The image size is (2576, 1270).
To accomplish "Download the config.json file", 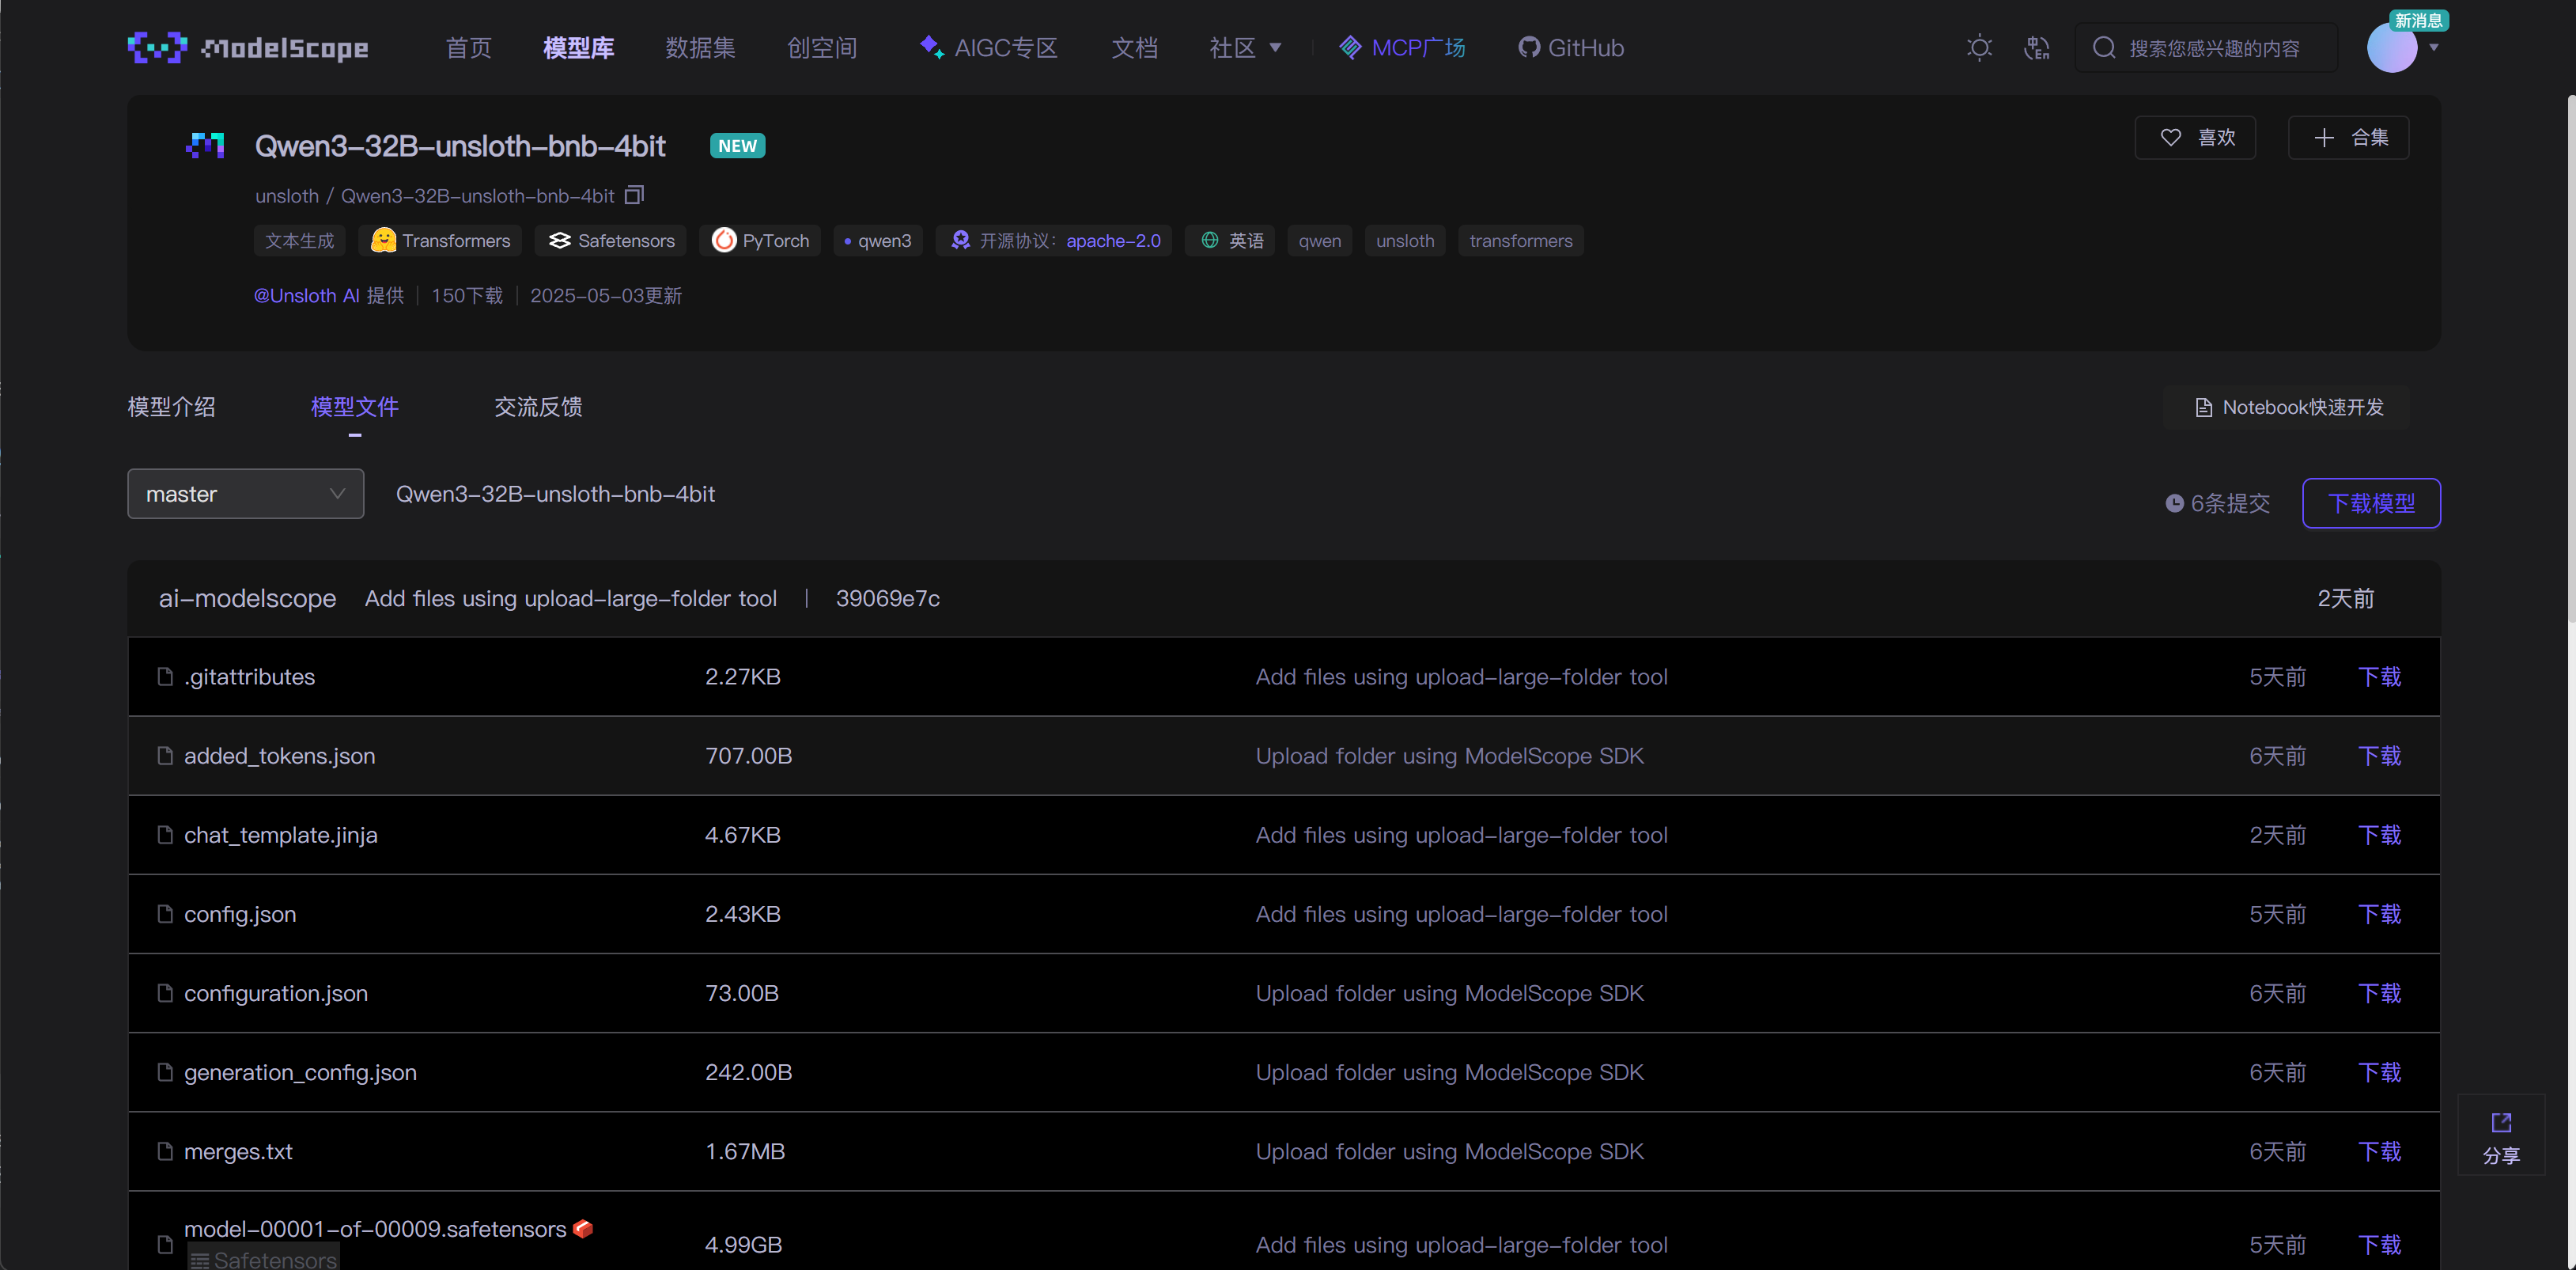I will pyautogui.click(x=2378, y=914).
